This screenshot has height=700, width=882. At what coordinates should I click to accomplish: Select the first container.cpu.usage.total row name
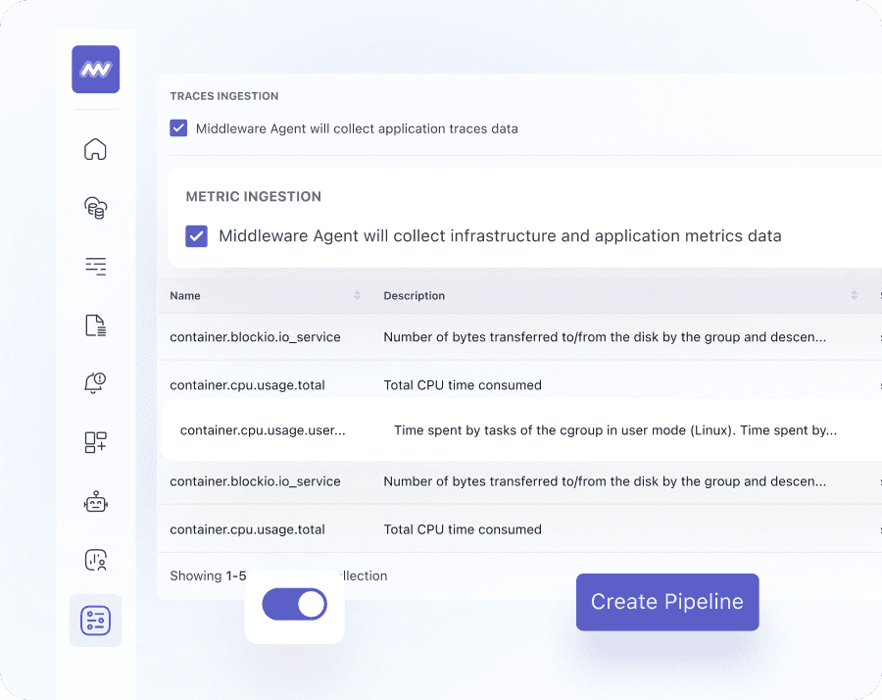[248, 385]
